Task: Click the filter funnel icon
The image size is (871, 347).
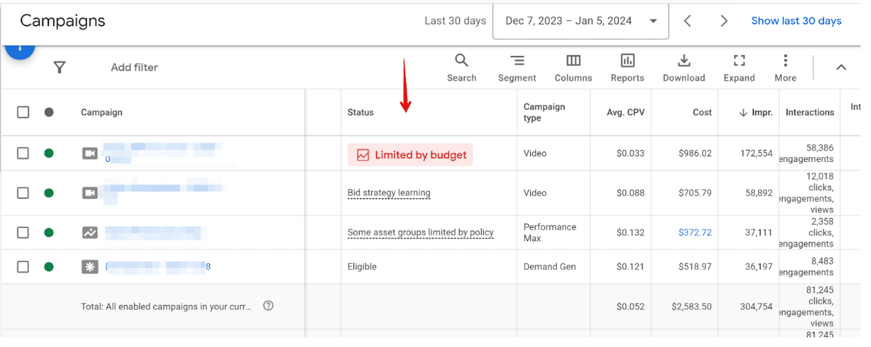Action: coord(60,67)
